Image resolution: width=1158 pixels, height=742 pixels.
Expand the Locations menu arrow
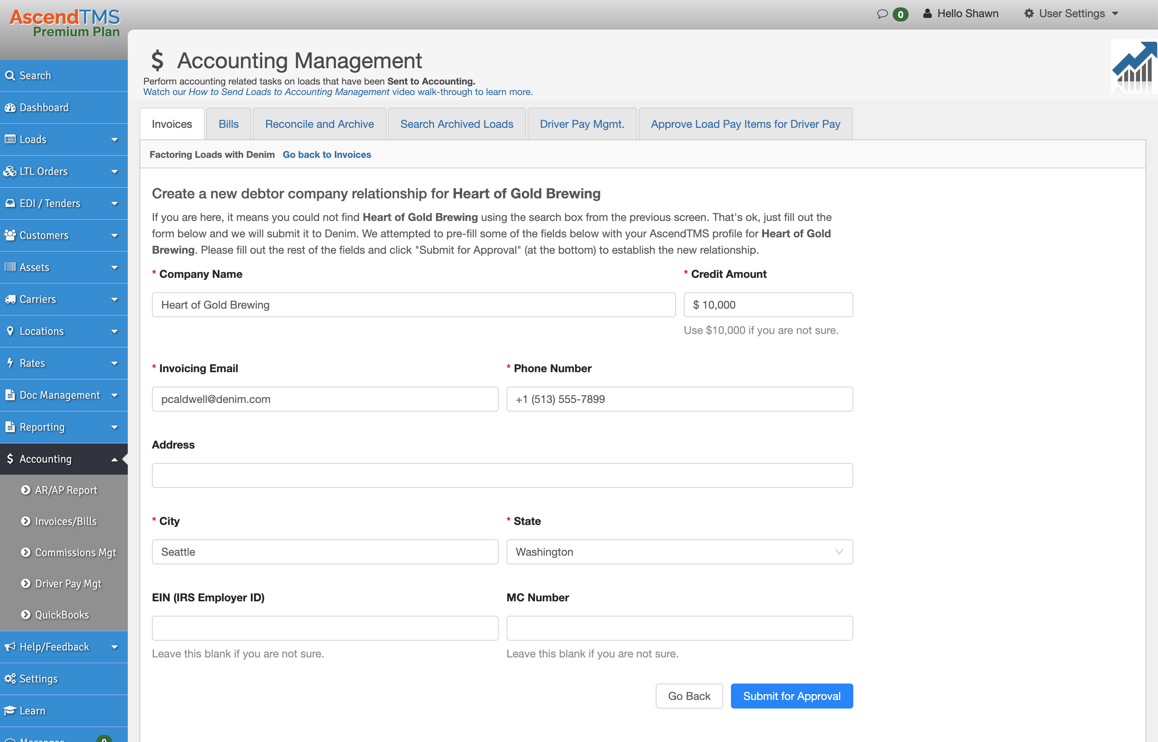point(115,332)
